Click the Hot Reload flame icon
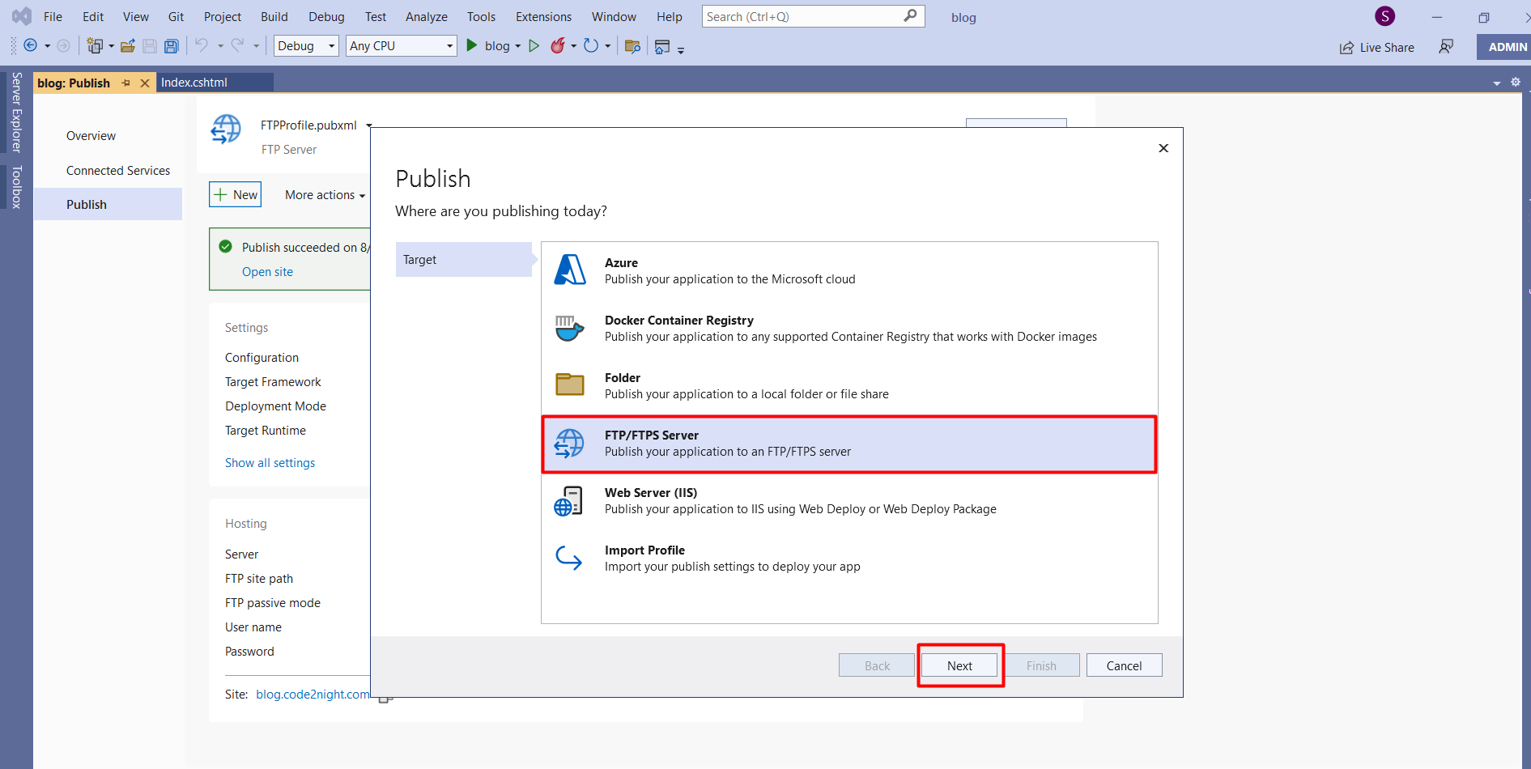This screenshot has width=1531, height=769. click(x=558, y=45)
